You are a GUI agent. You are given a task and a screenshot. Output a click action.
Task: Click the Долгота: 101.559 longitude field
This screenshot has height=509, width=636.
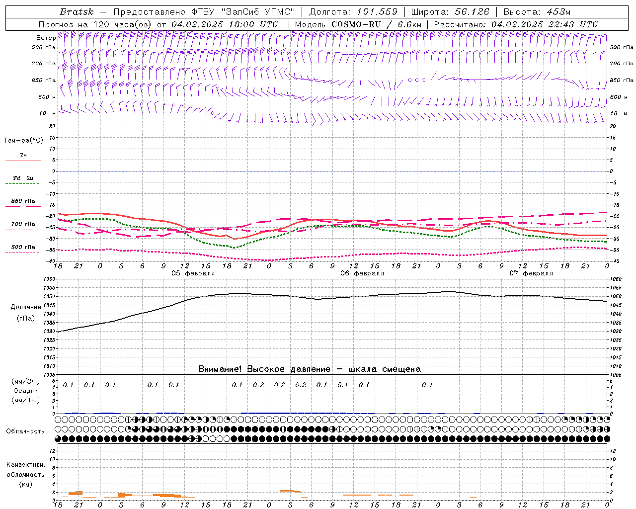(x=353, y=12)
